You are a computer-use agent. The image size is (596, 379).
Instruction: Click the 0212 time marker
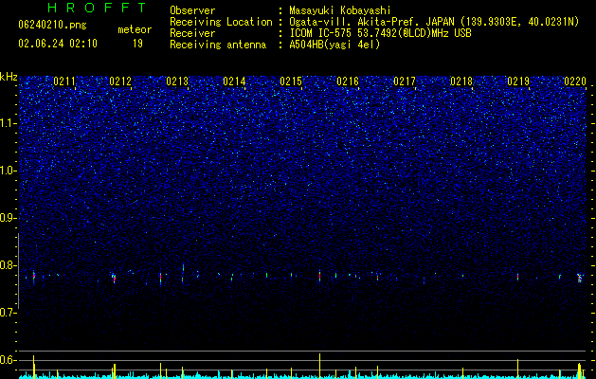point(120,81)
